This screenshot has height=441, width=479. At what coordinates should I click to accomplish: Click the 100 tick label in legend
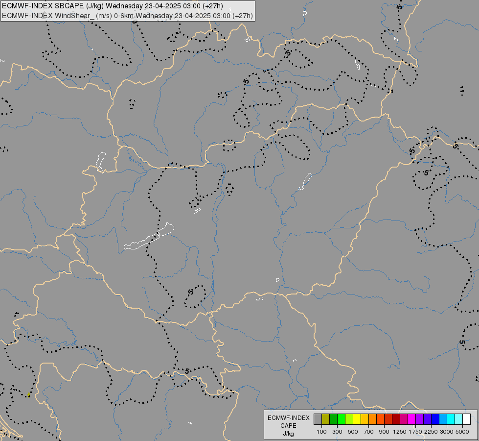(321, 432)
